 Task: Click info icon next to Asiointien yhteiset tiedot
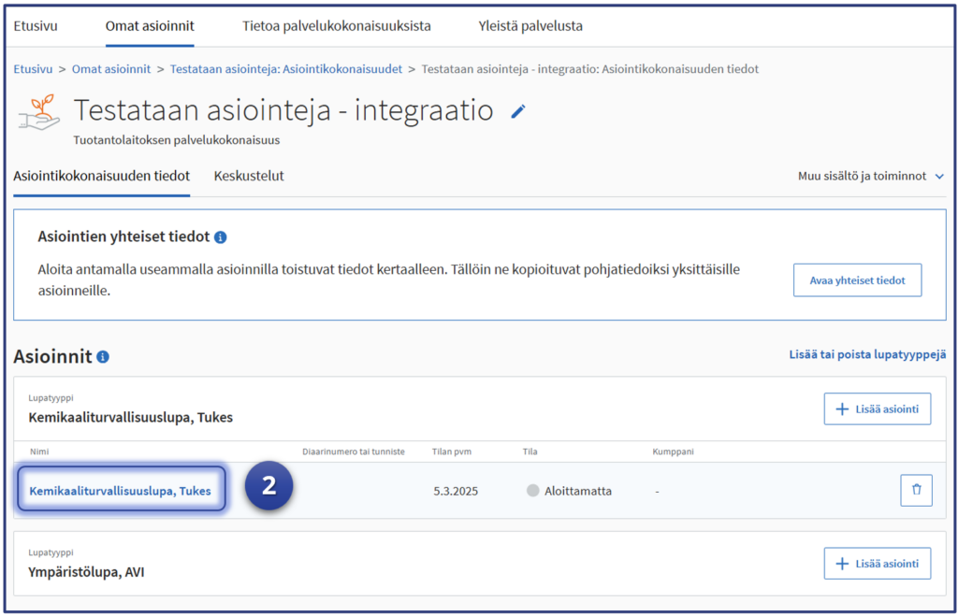coord(220,237)
